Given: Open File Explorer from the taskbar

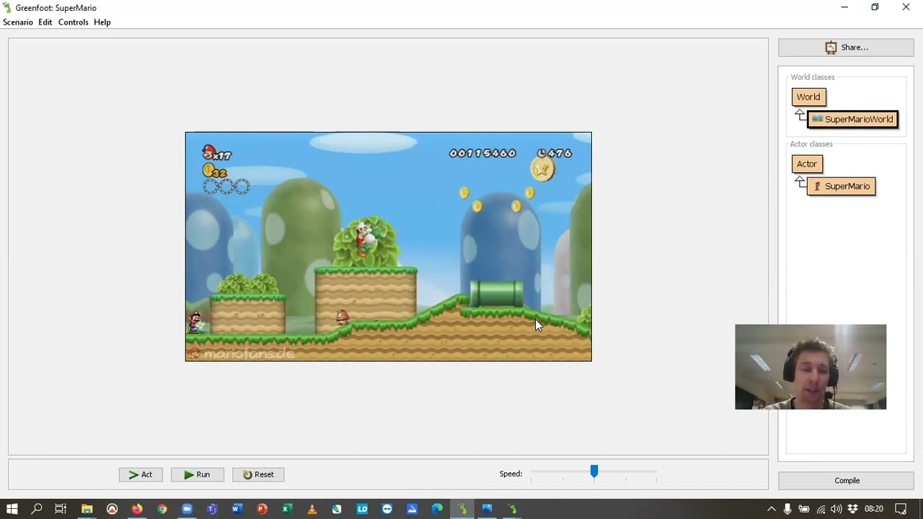Looking at the screenshot, I should (x=87, y=509).
